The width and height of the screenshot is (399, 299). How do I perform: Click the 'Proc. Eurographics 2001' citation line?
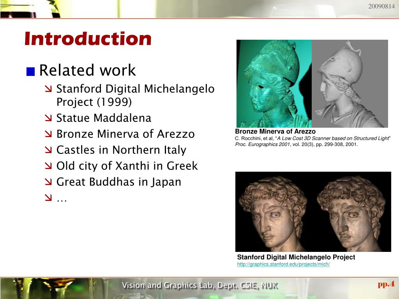coord(297,144)
